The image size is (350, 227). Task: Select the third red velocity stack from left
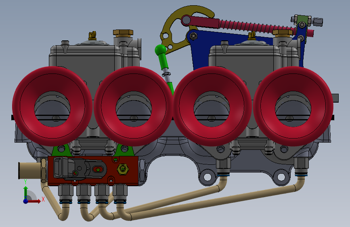pyautogui.click(x=212, y=106)
